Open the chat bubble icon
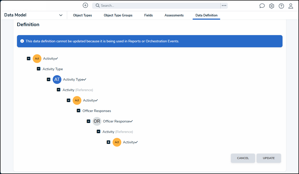This screenshot has width=299, height=174. click(262, 6)
